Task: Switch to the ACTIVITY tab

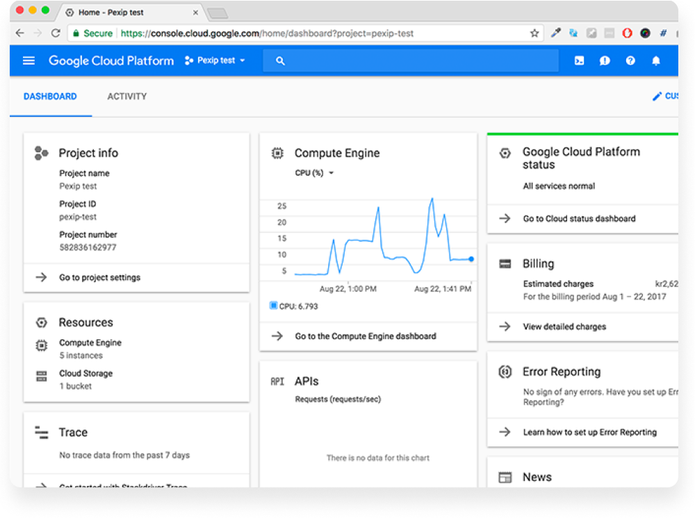Action: click(x=126, y=96)
